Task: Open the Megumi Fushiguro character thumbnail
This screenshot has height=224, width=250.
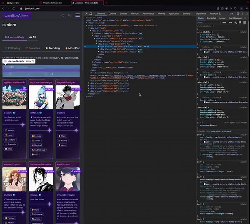Action: [67, 97]
